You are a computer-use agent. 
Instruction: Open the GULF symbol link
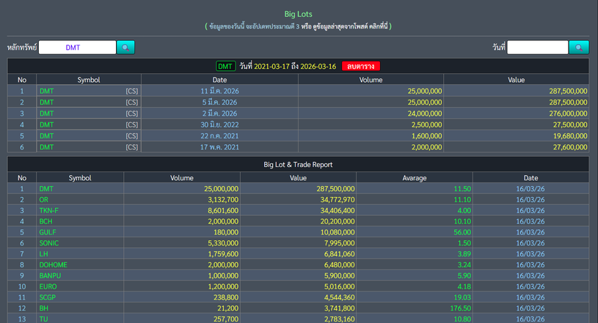[x=47, y=232]
